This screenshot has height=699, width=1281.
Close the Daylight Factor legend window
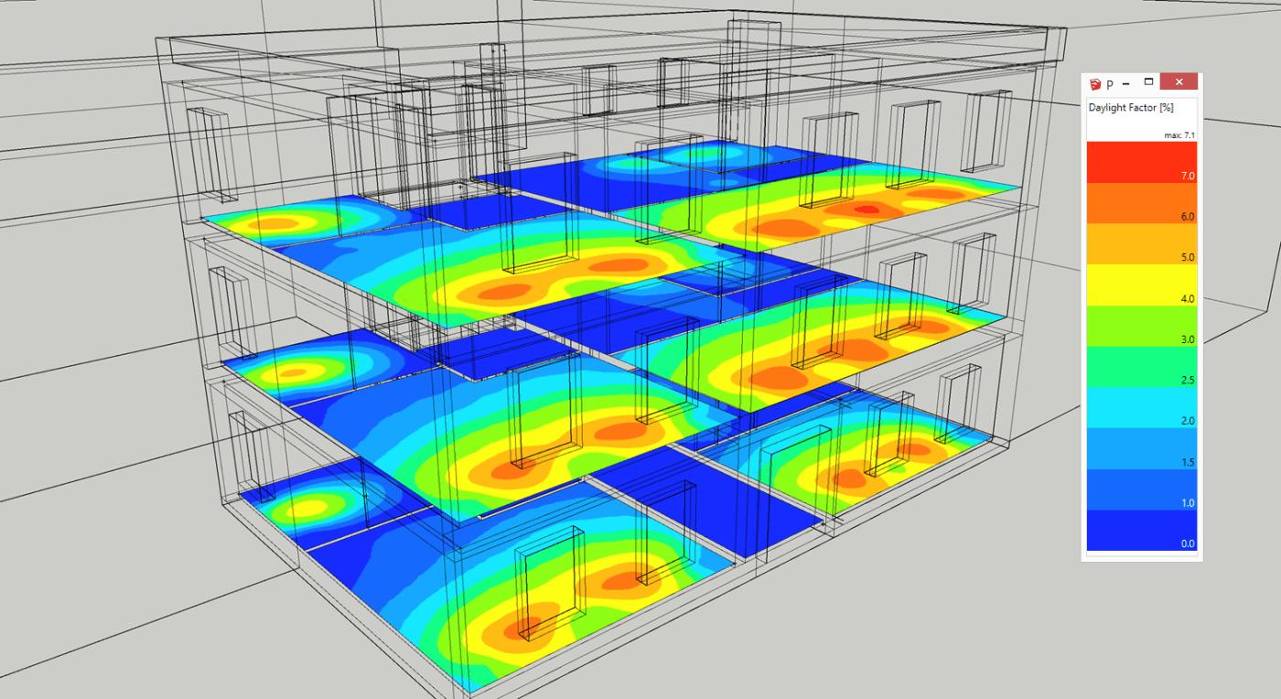(x=1179, y=82)
